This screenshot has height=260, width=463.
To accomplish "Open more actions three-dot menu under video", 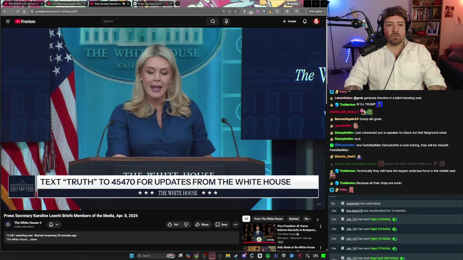I will (235, 225).
